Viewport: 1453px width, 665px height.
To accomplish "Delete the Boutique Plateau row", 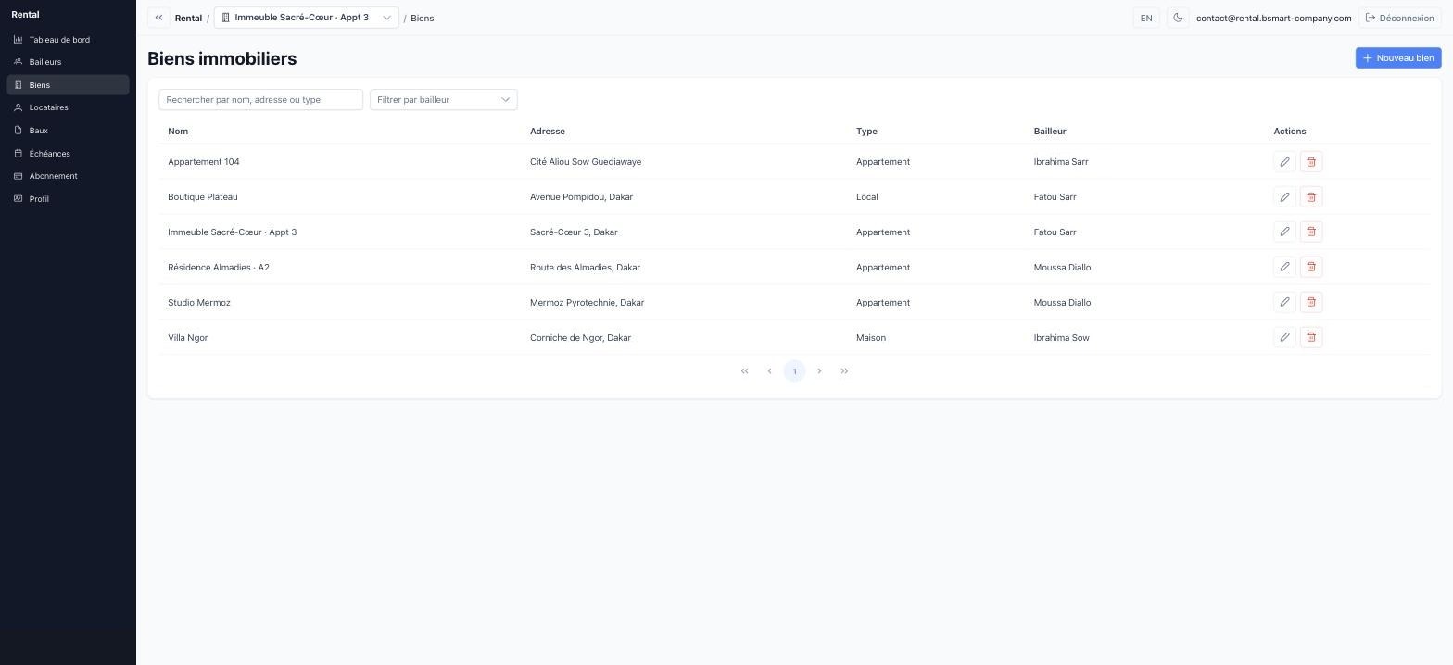I will 1311,197.
